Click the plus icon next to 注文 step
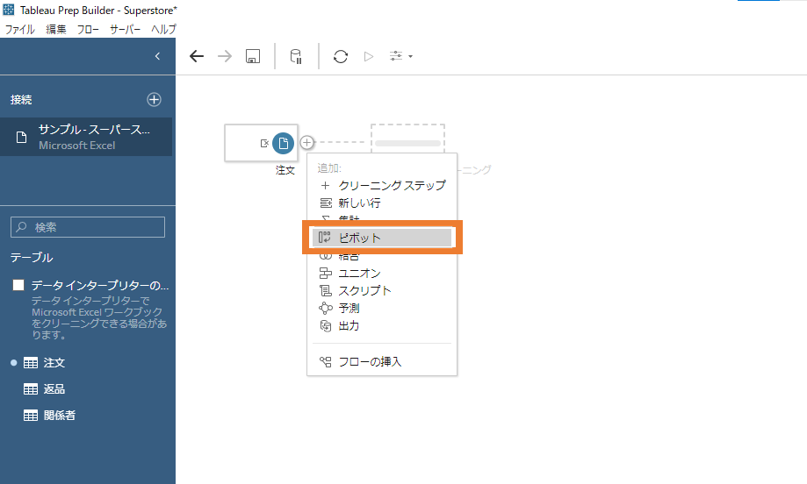Screen dimensions: 807x484 coord(306,142)
